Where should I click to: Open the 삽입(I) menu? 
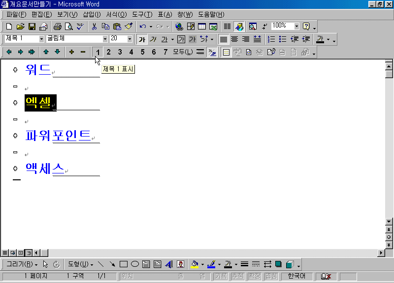click(x=92, y=15)
